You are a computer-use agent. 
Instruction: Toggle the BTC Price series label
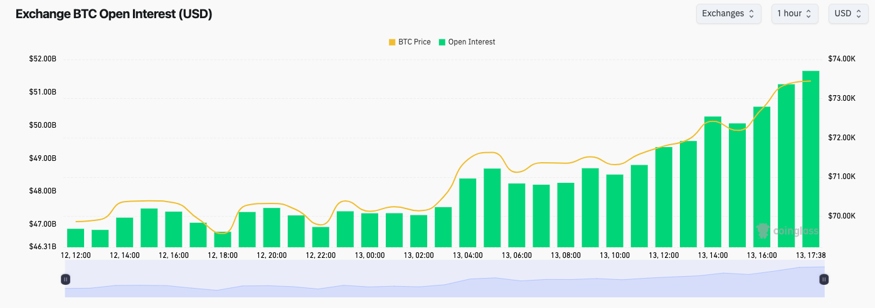click(x=414, y=42)
